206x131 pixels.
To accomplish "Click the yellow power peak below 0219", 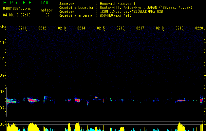I will click(181, 127).
